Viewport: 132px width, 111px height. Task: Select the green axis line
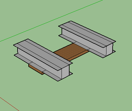(x=51, y=21)
